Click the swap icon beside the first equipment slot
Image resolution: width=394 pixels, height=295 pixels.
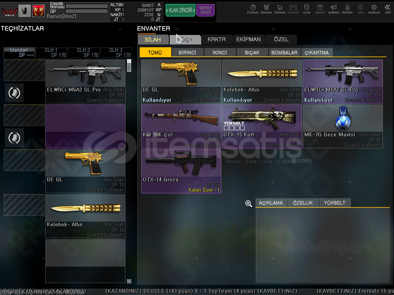click(15, 93)
